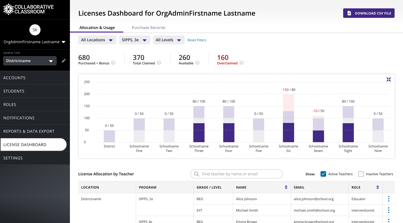Enable the Inactive Teachers checkbox
Viewport: 403px width, 223px height.
pos(361,174)
